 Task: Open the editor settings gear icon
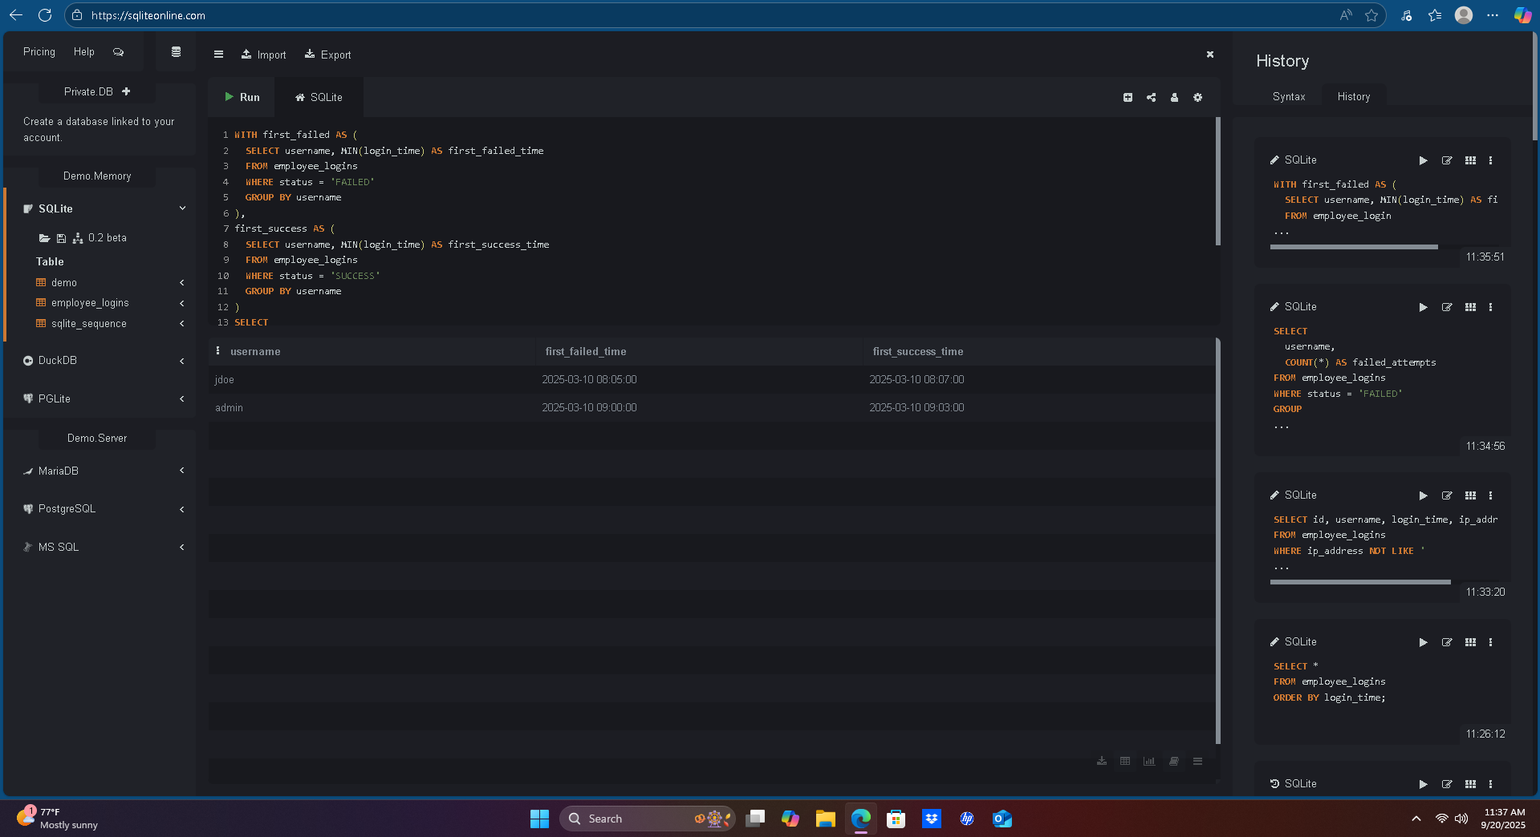[x=1197, y=97]
